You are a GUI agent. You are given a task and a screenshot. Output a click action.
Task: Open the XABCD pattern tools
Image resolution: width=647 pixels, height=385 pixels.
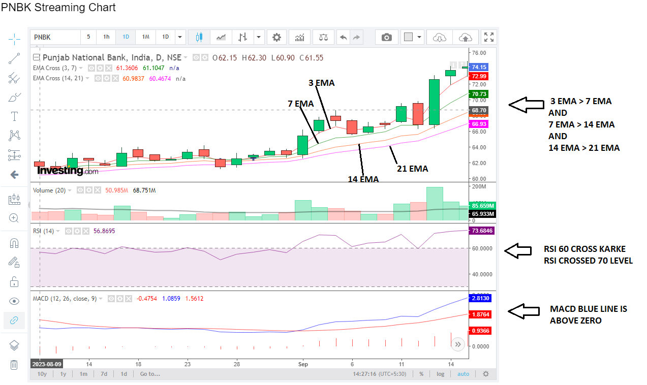(x=14, y=135)
